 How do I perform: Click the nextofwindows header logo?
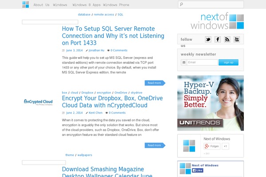pos(217,21)
